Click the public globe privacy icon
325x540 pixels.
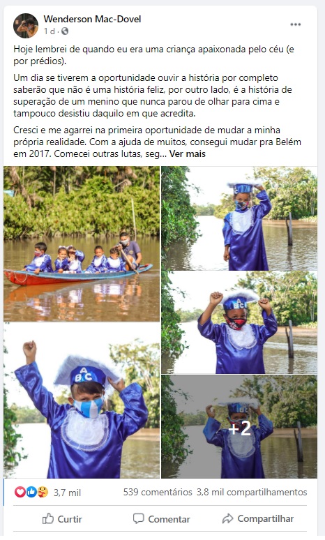(65, 31)
